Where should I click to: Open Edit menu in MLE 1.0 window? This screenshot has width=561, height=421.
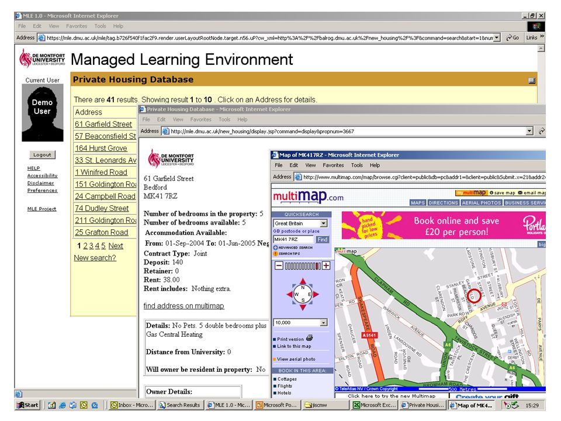(x=37, y=26)
